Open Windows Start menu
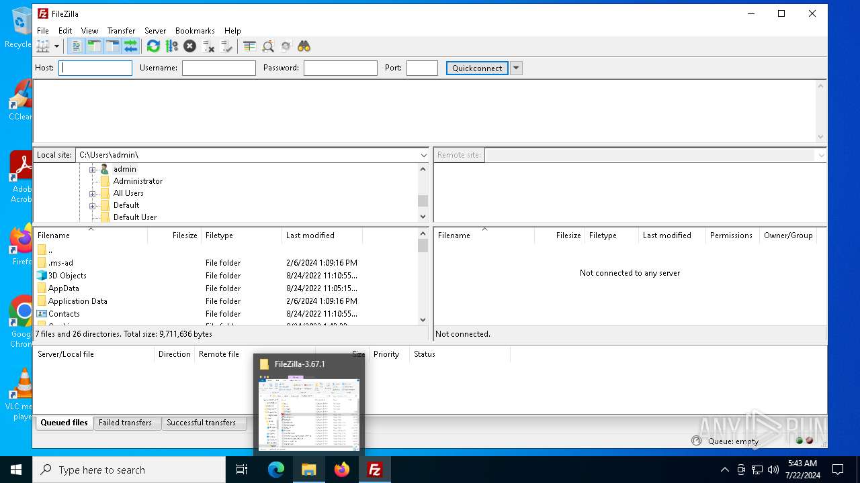Image resolution: width=860 pixels, height=483 pixels. click(16, 470)
